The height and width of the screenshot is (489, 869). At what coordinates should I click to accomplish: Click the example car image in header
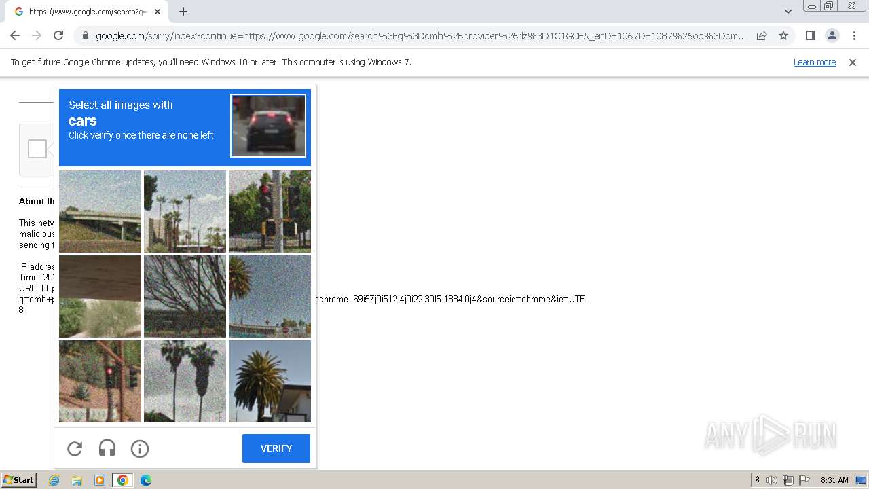268,126
